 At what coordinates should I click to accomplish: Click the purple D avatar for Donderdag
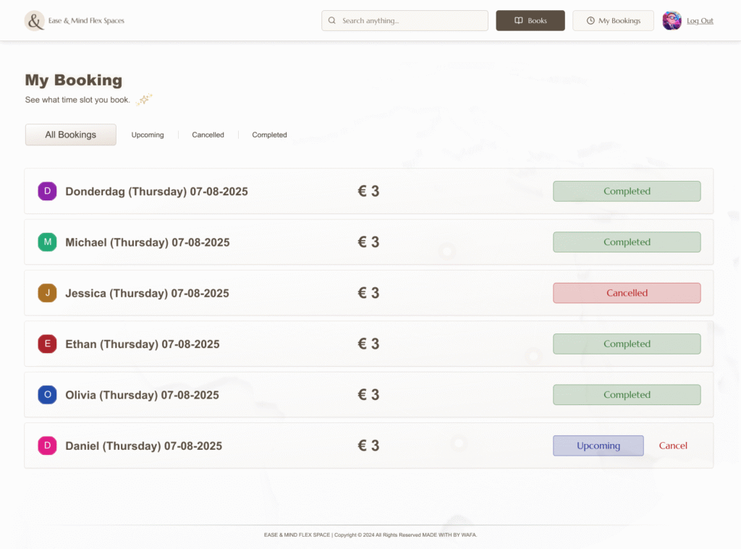pos(48,192)
